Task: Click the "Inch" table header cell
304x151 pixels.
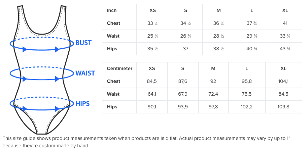Action: coord(112,10)
